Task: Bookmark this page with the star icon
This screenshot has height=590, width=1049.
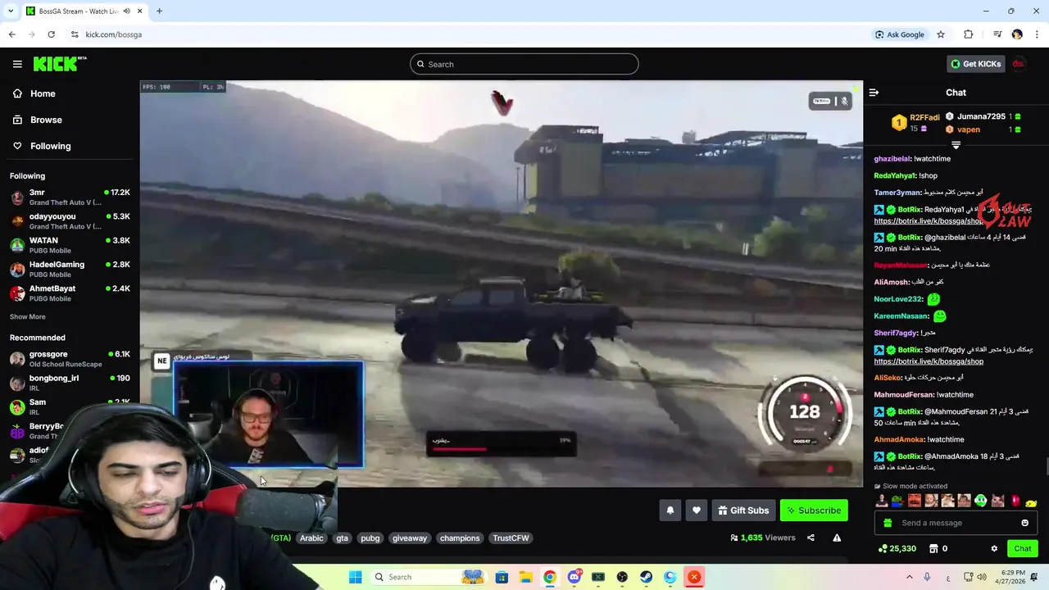Action: [941, 34]
